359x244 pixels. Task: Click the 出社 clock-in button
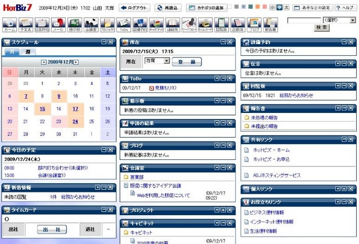tap(52, 229)
